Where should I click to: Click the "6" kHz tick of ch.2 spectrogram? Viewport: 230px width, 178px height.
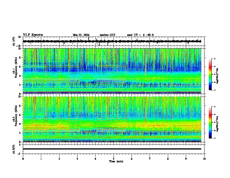tap(21, 115)
